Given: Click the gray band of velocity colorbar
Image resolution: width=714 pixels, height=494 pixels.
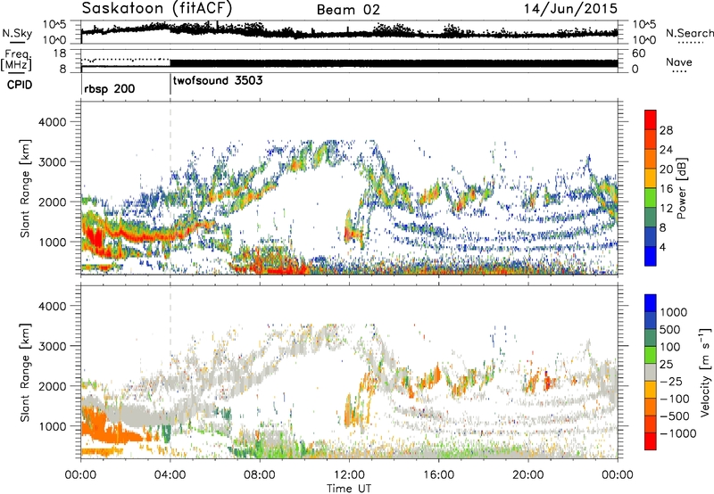Looking at the screenshot, I should coord(651,372).
